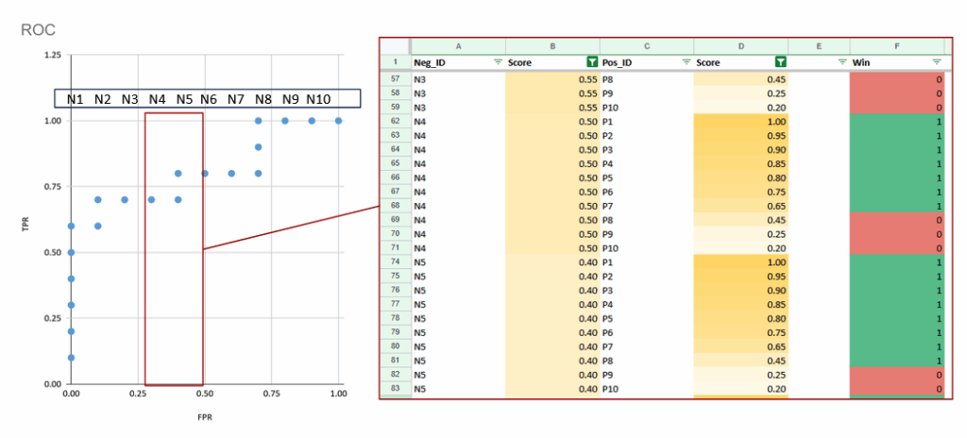Click the ROC chart title

pyautogui.click(x=38, y=29)
